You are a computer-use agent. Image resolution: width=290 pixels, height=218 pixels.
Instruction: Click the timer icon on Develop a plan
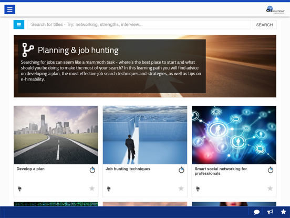(92, 170)
